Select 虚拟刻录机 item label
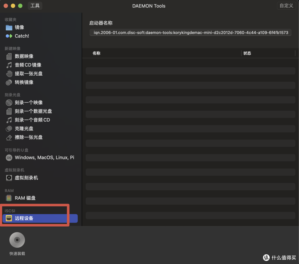The image size is (299, 264). (26, 178)
